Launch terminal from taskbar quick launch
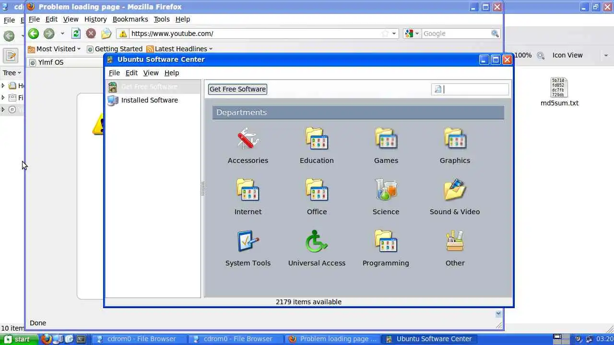 tap(81, 339)
